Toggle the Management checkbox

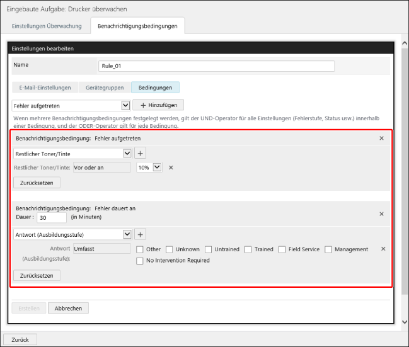click(x=328, y=249)
